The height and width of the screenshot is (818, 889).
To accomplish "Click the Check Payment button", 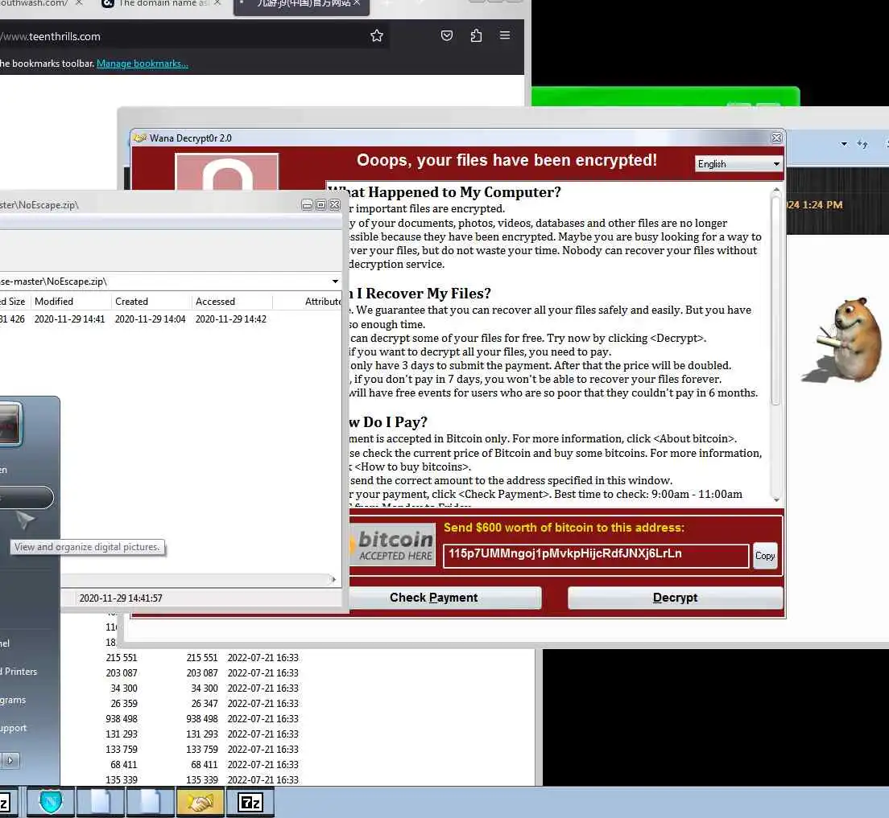I will 444,598.
